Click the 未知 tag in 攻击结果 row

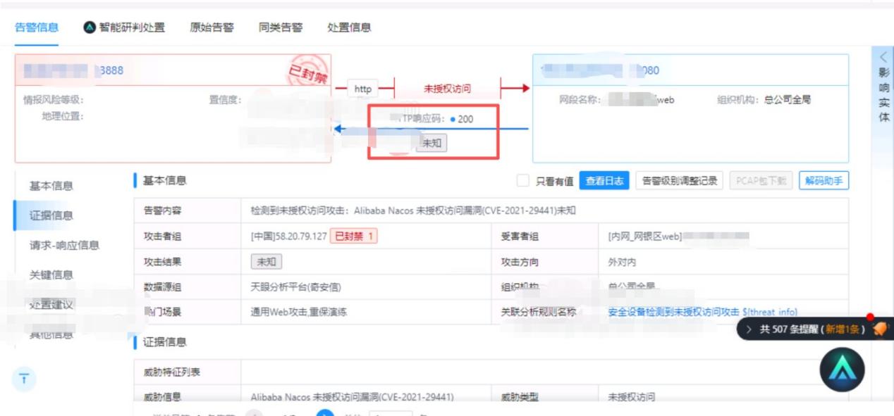coord(265,262)
